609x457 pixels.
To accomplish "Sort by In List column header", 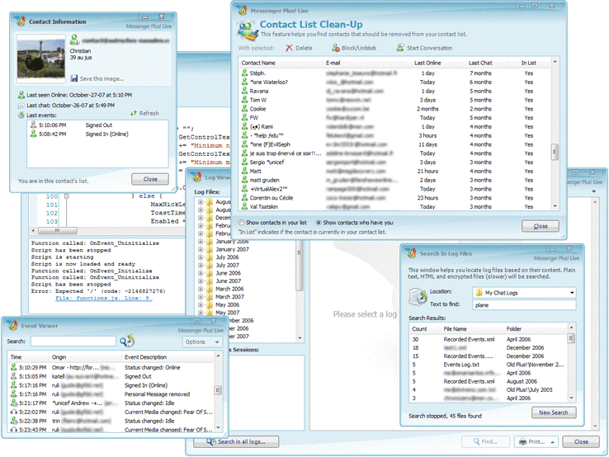I will 529,63.
